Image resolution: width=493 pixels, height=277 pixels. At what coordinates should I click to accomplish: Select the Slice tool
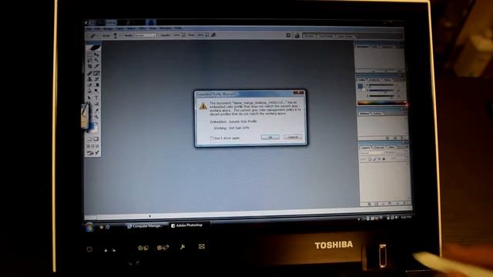click(x=96, y=66)
